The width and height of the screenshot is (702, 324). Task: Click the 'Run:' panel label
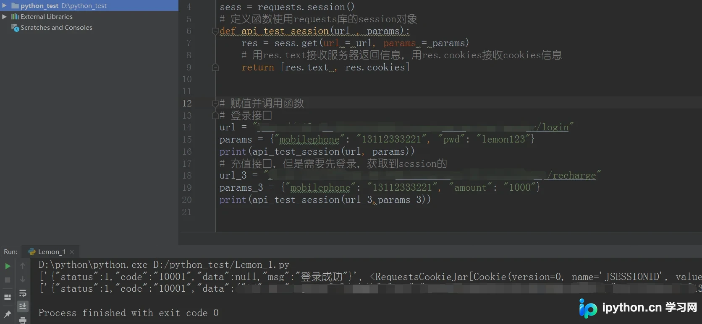point(10,251)
